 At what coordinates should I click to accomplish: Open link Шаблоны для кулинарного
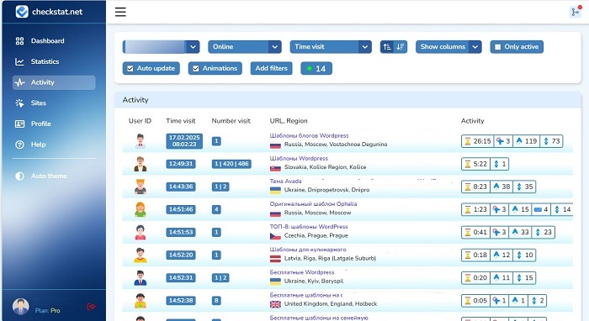pyautogui.click(x=308, y=250)
